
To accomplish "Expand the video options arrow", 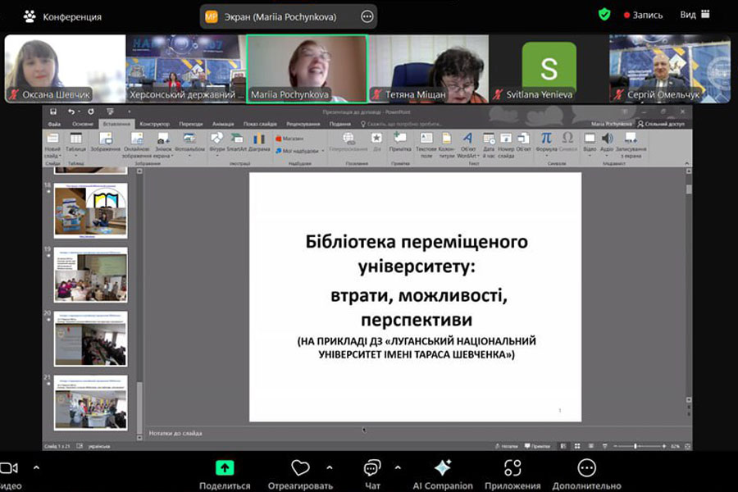I will (x=36, y=467).
